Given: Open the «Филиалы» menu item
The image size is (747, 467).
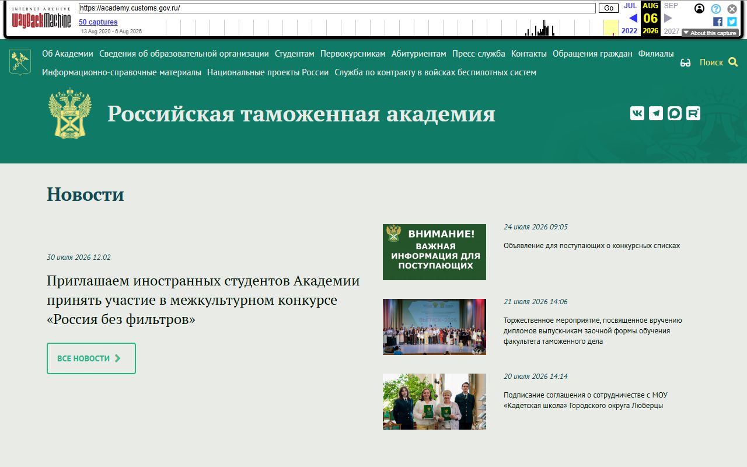Looking at the screenshot, I should [x=656, y=54].
